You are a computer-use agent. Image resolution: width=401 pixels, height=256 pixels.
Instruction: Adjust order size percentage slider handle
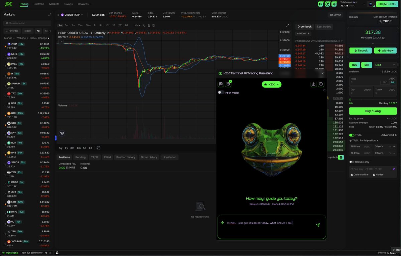point(350,99)
